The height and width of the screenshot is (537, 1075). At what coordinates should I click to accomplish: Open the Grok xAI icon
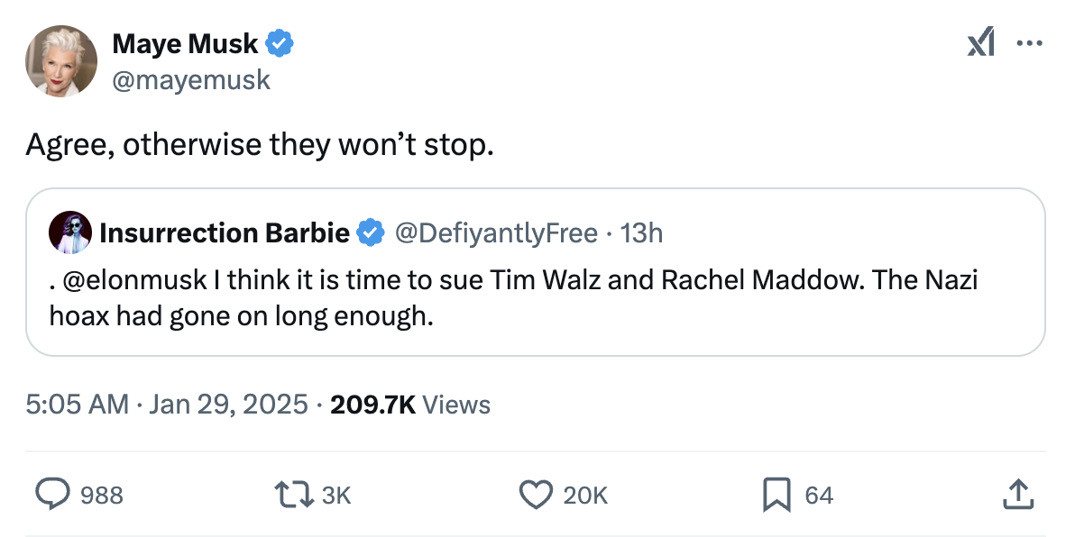pyautogui.click(x=981, y=43)
